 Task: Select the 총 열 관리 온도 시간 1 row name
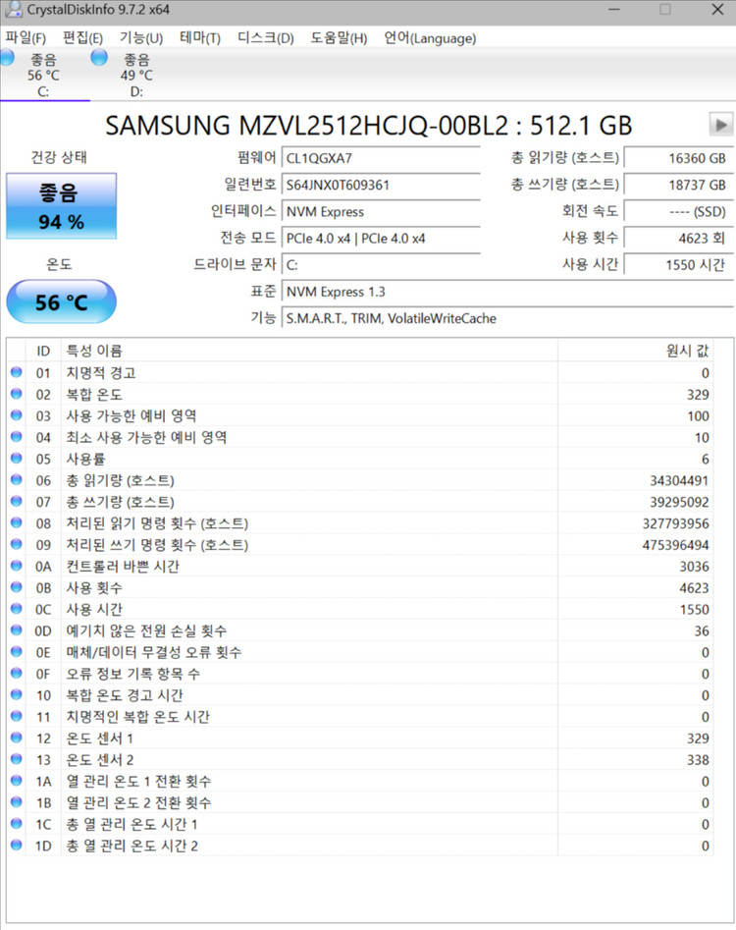coord(131,824)
